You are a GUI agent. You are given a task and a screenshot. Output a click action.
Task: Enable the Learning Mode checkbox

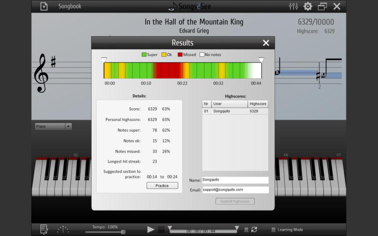(273, 230)
